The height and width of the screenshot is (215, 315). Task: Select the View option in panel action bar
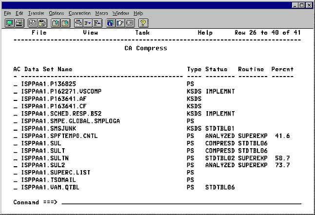90,33
